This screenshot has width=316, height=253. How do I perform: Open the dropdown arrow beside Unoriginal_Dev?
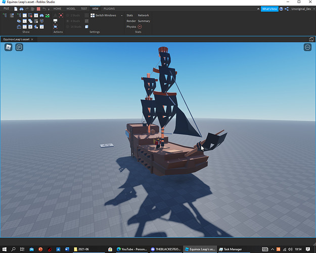click(x=314, y=9)
